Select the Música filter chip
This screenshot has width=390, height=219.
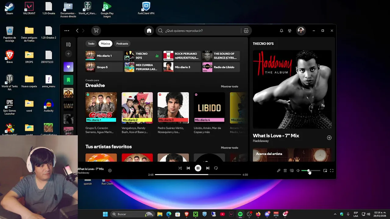coord(105,43)
